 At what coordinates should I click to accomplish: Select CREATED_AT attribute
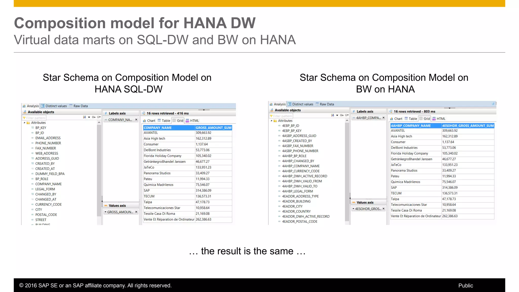coord(45,169)
